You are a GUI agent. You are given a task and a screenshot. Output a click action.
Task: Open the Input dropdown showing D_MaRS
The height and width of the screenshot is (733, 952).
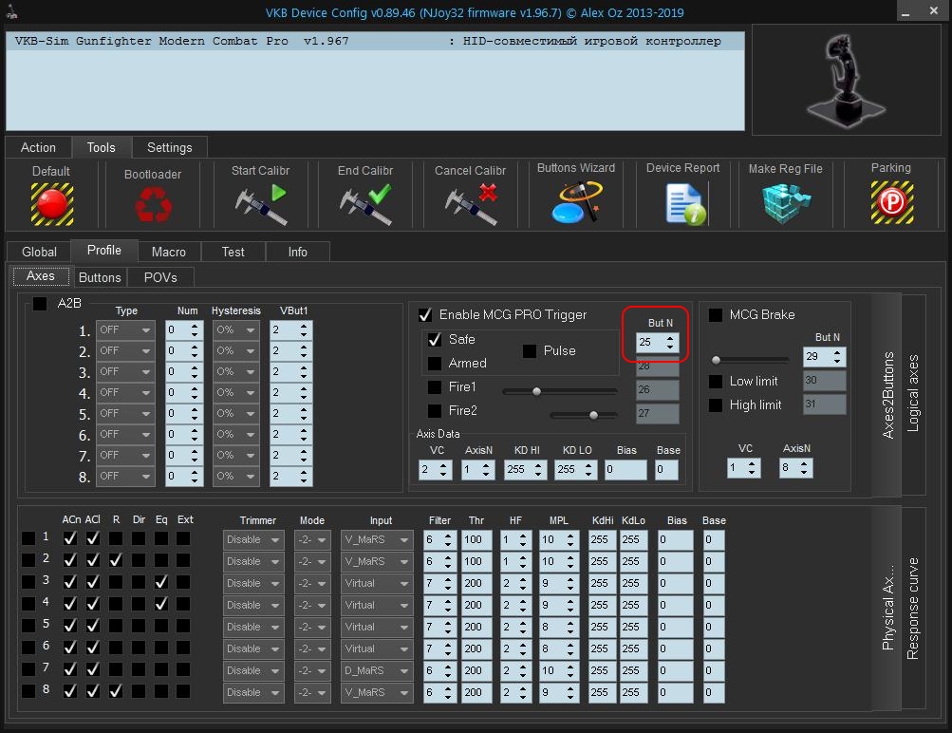tap(377, 670)
